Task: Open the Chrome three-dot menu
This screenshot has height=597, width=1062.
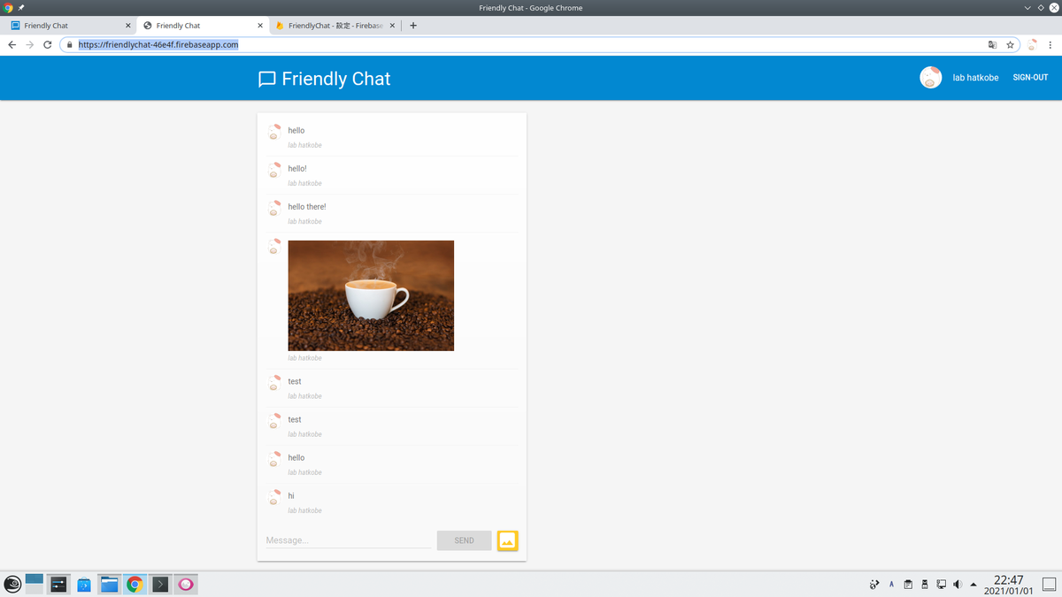Action: click(x=1050, y=44)
